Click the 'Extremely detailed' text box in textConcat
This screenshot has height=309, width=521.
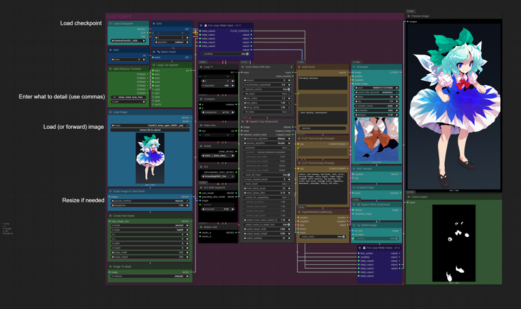tap(322, 83)
